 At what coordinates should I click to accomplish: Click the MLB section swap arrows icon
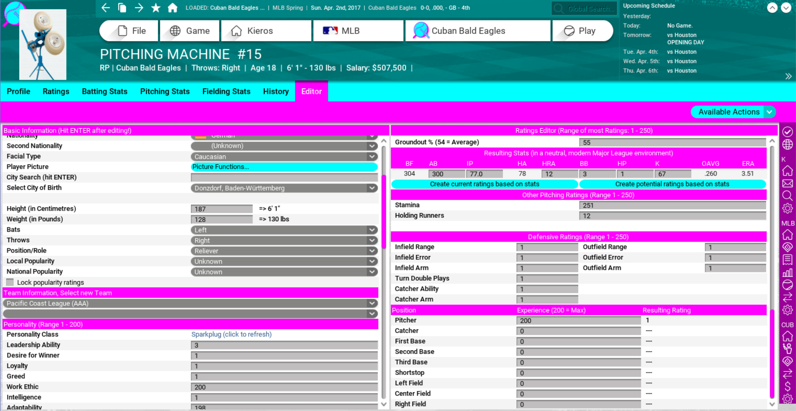pyautogui.click(x=788, y=297)
